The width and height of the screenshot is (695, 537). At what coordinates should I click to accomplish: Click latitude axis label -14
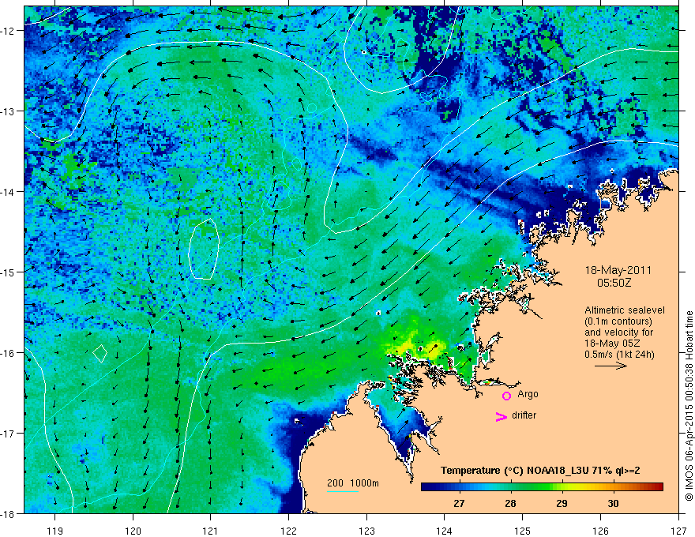pyautogui.click(x=8, y=192)
